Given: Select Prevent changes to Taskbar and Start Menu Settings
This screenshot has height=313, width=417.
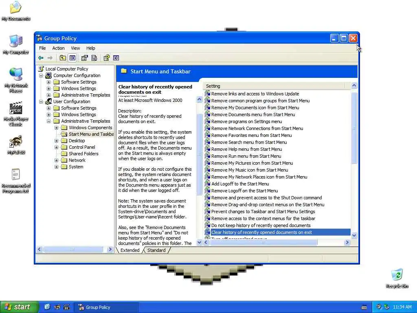Looking at the screenshot, I should pyautogui.click(x=263, y=212).
